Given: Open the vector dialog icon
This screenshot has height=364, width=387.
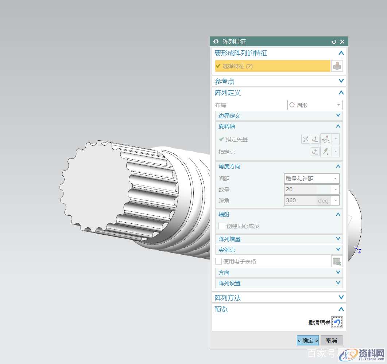Looking at the screenshot, I should click(315, 139).
